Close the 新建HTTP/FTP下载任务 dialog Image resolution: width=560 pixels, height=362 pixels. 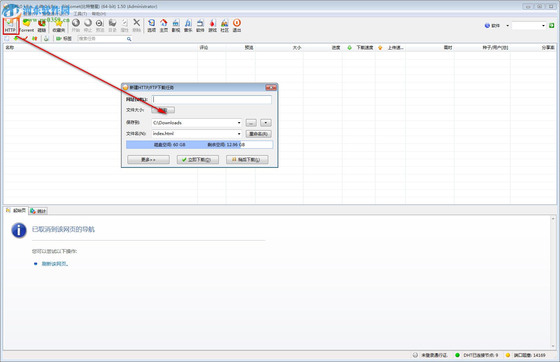click(x=271, y=87)
